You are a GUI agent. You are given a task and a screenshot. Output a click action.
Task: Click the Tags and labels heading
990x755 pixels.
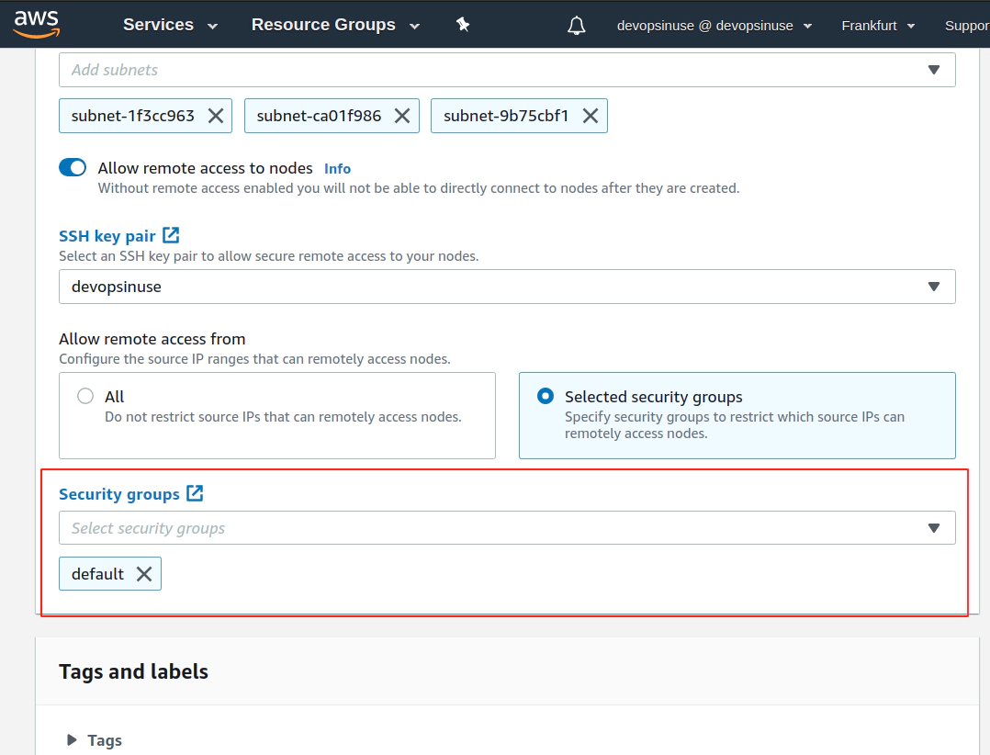coord(133,671)
